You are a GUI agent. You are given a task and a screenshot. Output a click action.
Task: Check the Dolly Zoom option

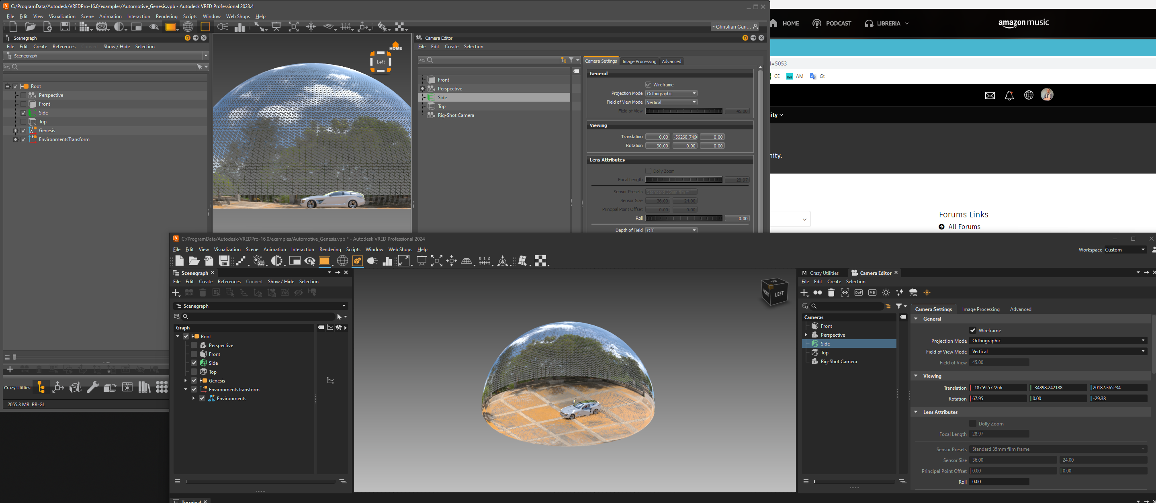[973, 423]
